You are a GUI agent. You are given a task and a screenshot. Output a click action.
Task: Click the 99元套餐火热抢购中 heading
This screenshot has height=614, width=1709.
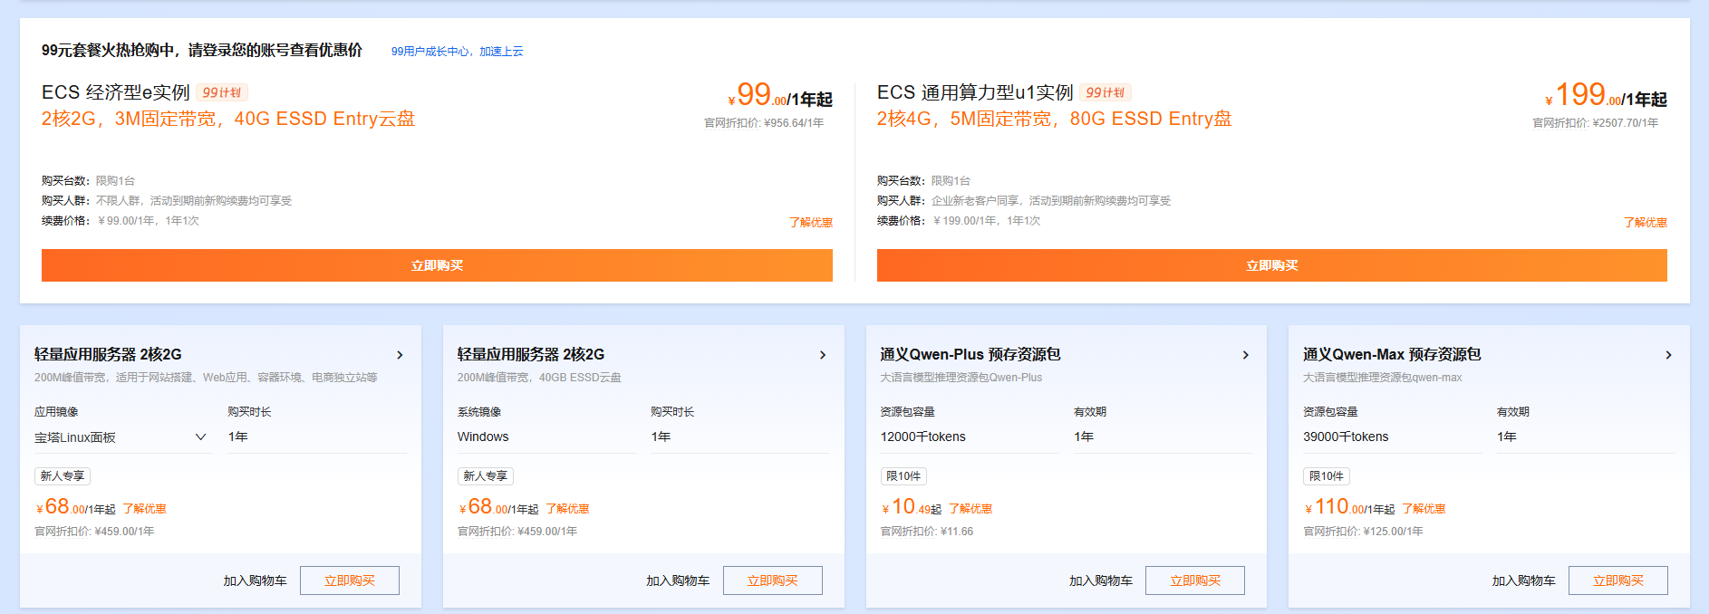201,50
